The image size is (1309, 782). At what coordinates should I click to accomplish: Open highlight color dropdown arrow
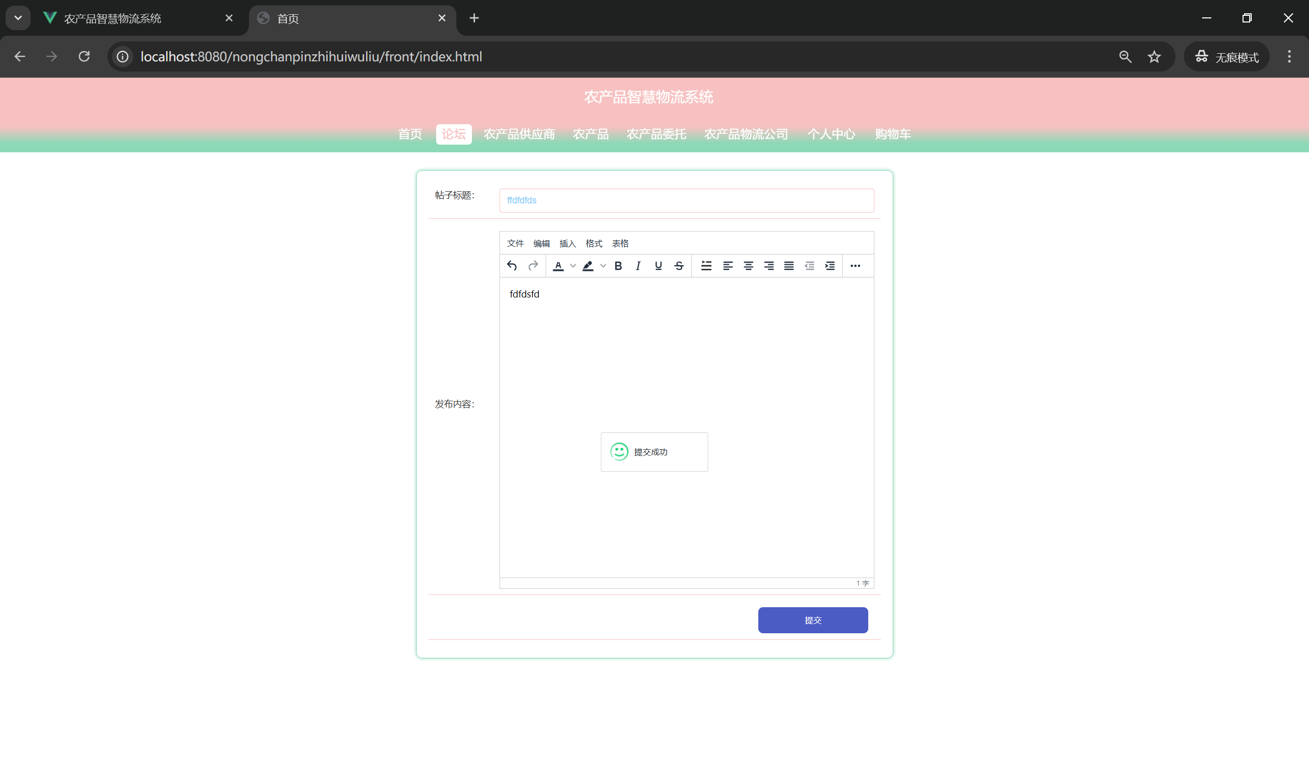(x=603, y=266)
